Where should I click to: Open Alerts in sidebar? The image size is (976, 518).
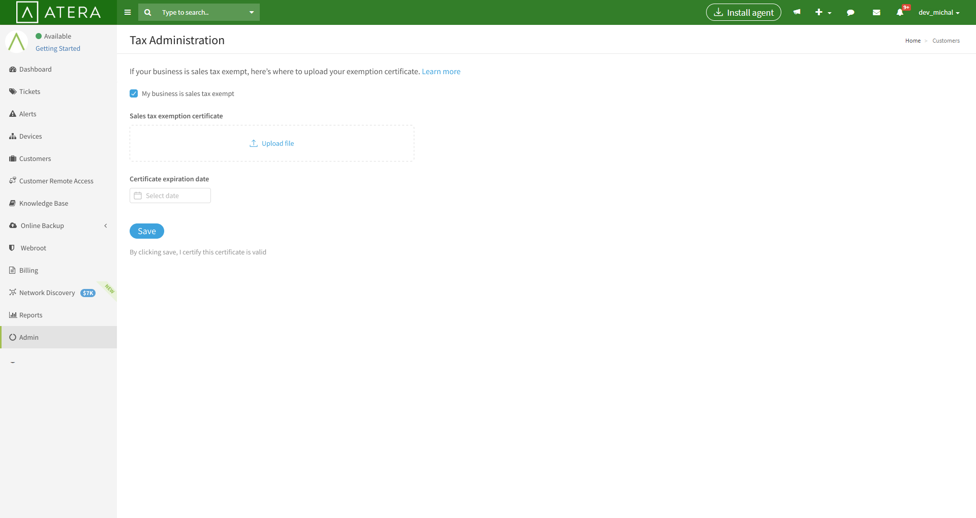(58, 114)
